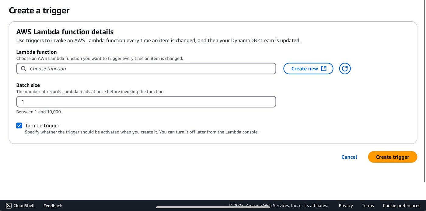The image size is (426, 211).
Task: Click the Create new button
Action: tap(308, 68)
